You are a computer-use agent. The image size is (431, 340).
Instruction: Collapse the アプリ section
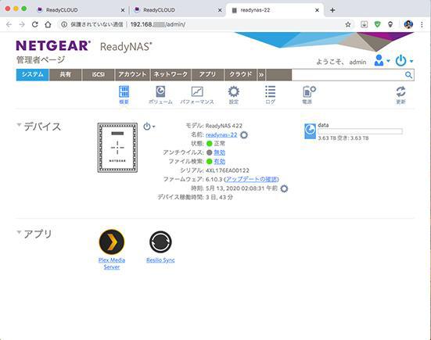click(x=19, y=232)
